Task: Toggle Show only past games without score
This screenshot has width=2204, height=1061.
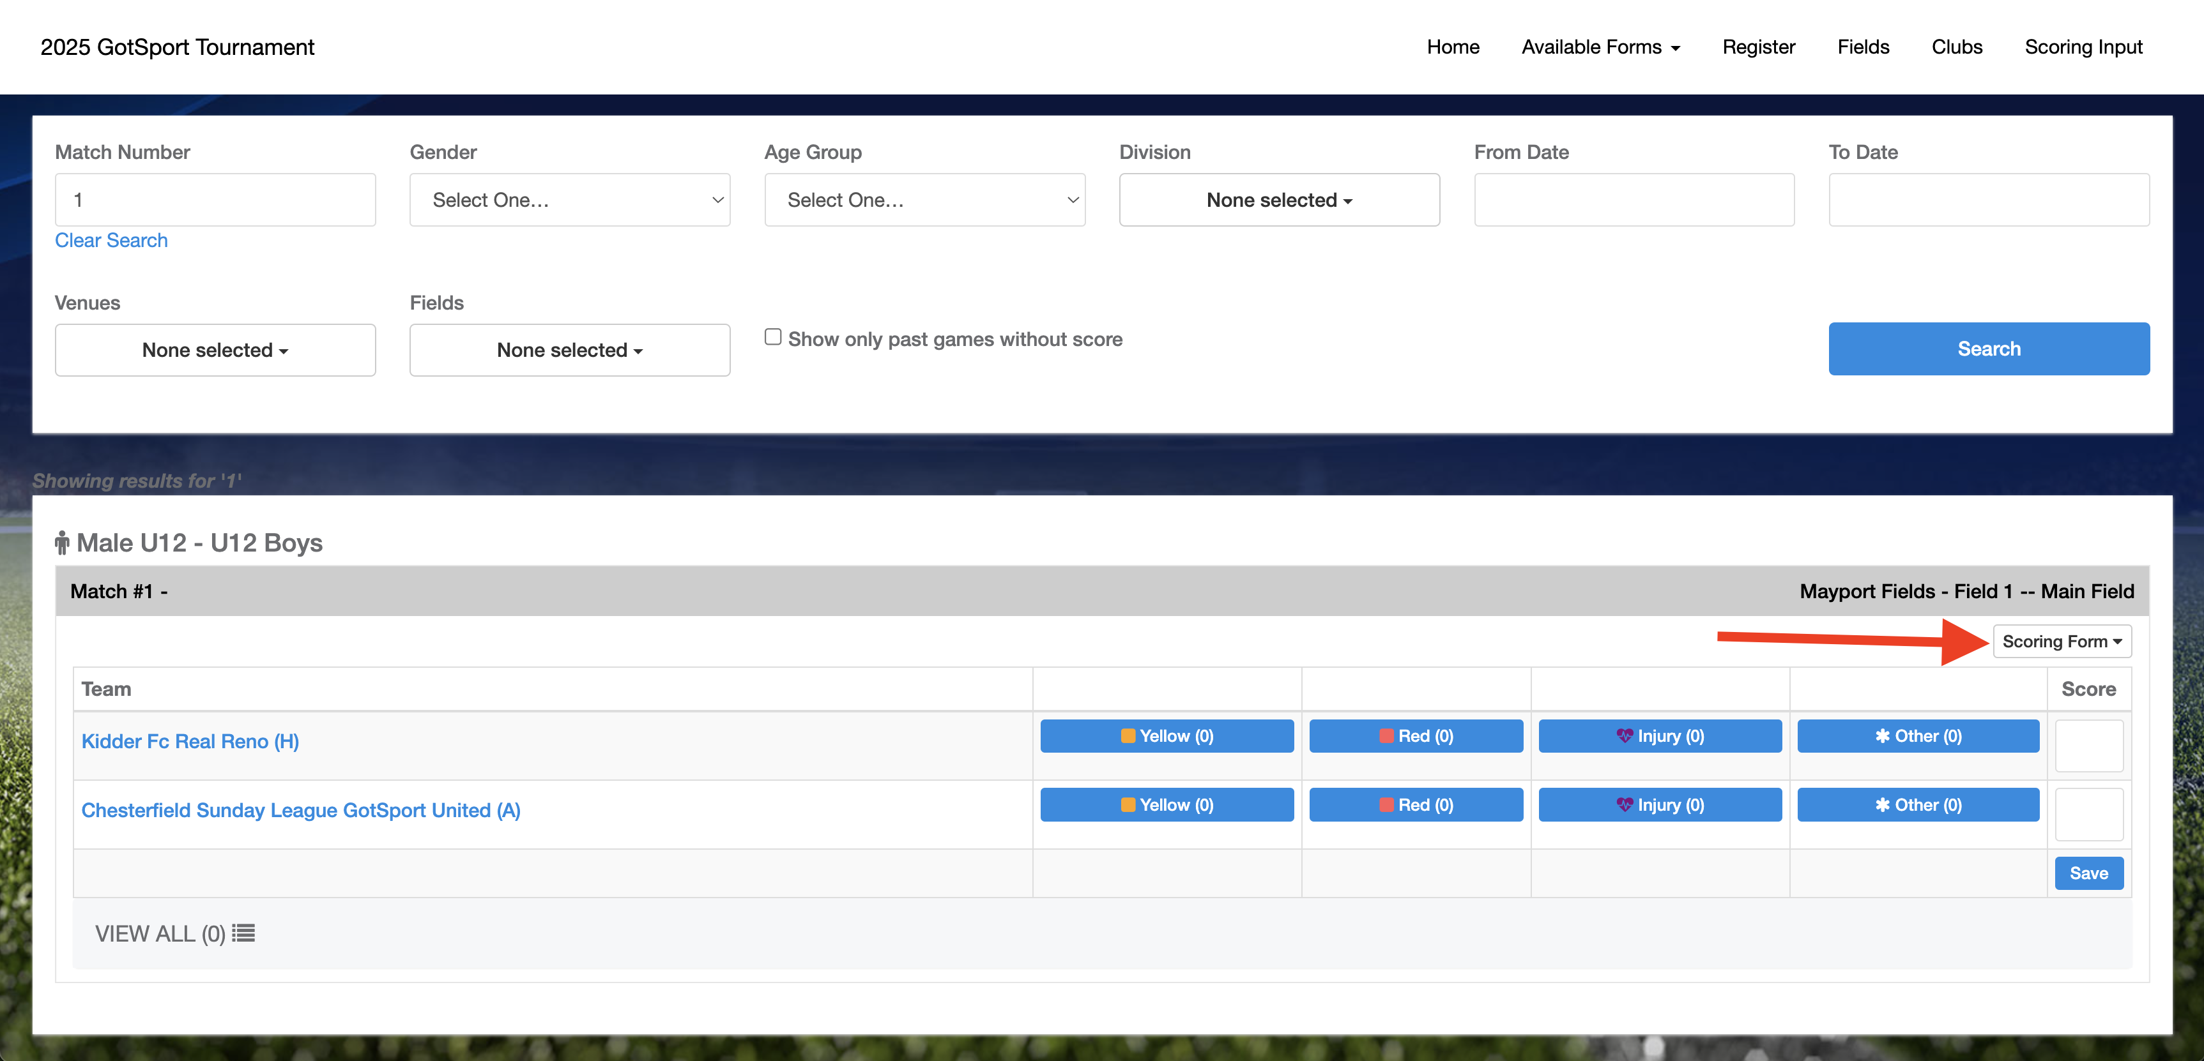Action: (772, 337)
